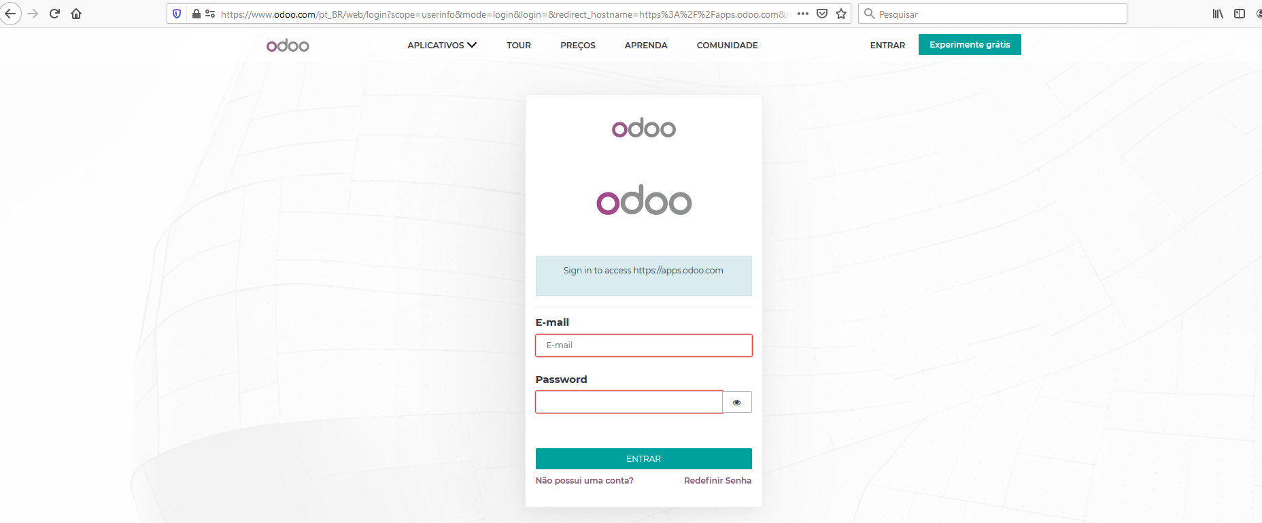The width and height of the screenshot is (1262, 523).
Task: Toggle password visibility eye icon
Action: [x=736, y=402]
